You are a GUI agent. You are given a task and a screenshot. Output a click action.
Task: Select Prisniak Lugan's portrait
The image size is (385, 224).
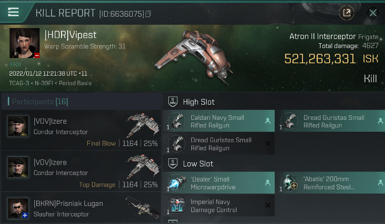coord(18,208)
